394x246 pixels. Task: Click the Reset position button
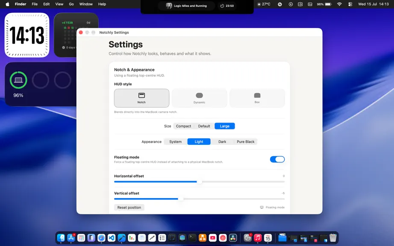click(x=129, y=207)
